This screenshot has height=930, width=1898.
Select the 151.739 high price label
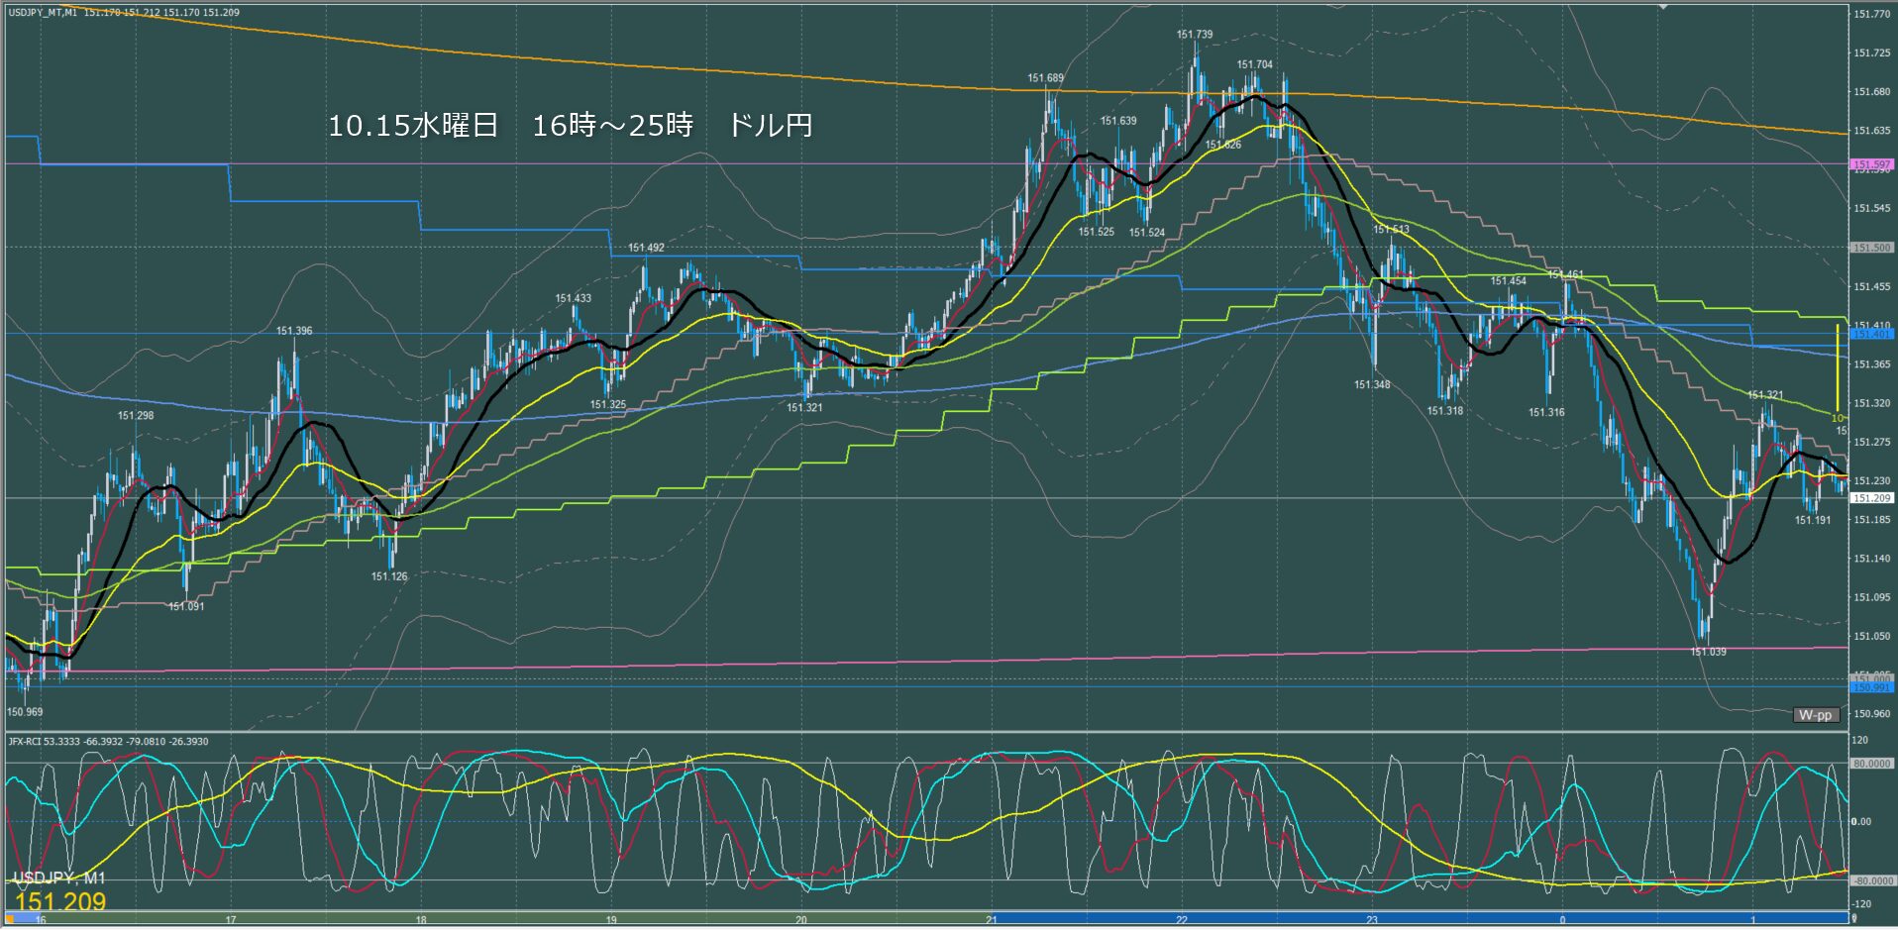pos(1194,35)
